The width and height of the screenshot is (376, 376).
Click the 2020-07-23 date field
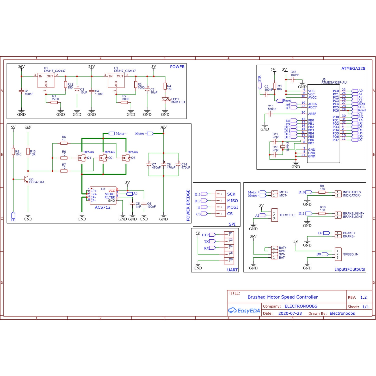(x=290, y=313)
